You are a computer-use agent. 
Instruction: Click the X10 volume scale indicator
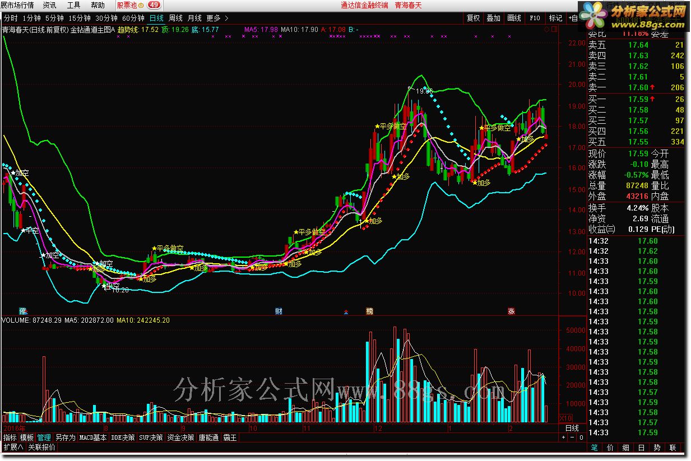click(566, 418)
